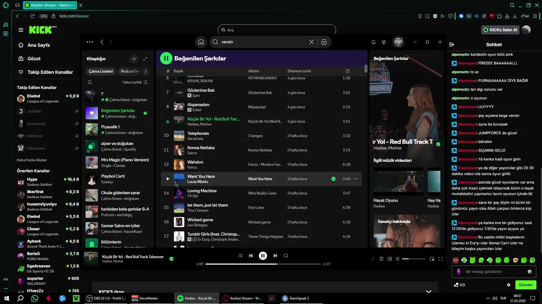Open Elwind followed channel
This screenshot has width=542, height=304.
(x=48, y=98)
